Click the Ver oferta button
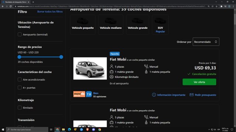Screen dimensions: 236x132 pyautogui.click(x=199, y=82)
